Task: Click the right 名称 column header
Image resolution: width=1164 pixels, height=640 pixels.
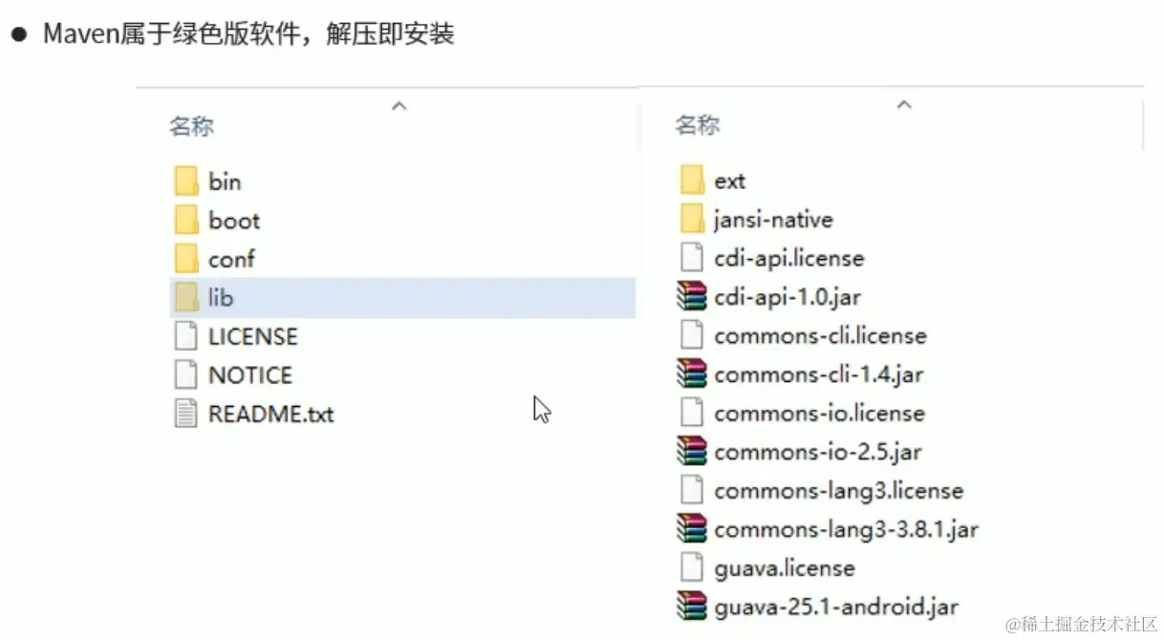Action: 698,125
